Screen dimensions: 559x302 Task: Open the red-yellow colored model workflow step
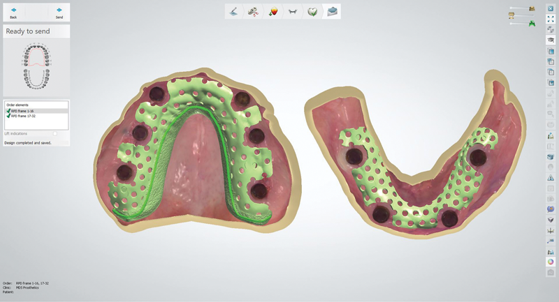273,11
